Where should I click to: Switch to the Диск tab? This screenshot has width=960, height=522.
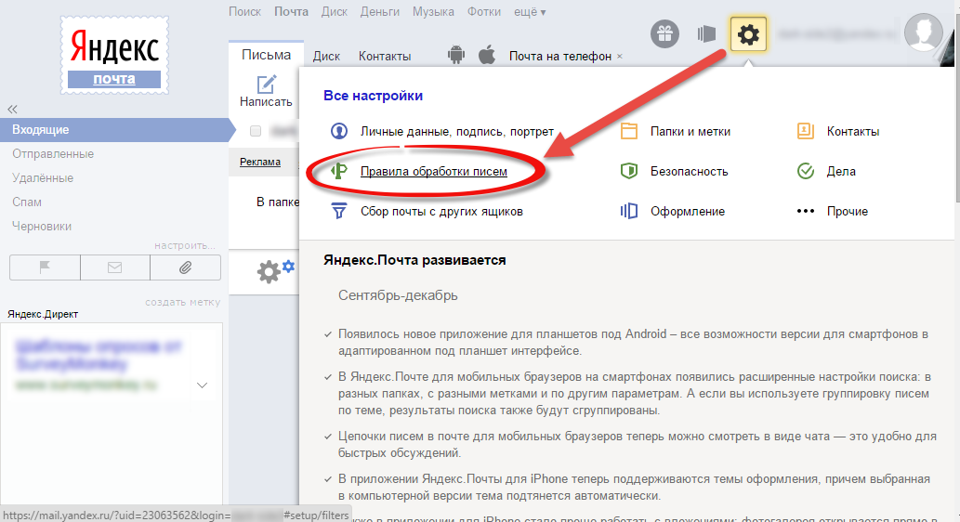coord(326,56)
